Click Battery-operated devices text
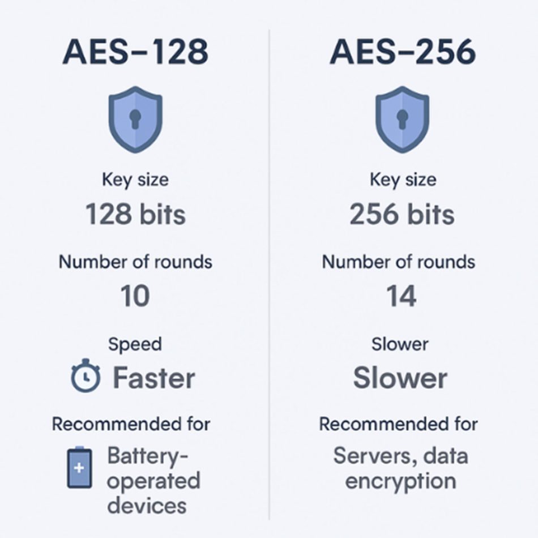The width and height of the screenshot is (538, 538). pos(153,480)
